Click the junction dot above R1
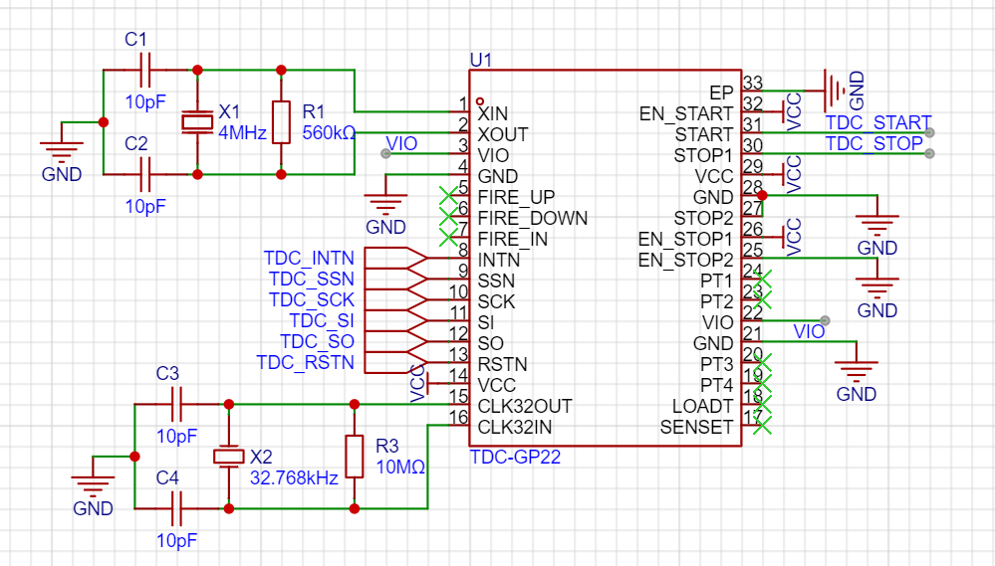Image resolution: width=995 pixels, height=566 pixels. click(x=281, y=70)
